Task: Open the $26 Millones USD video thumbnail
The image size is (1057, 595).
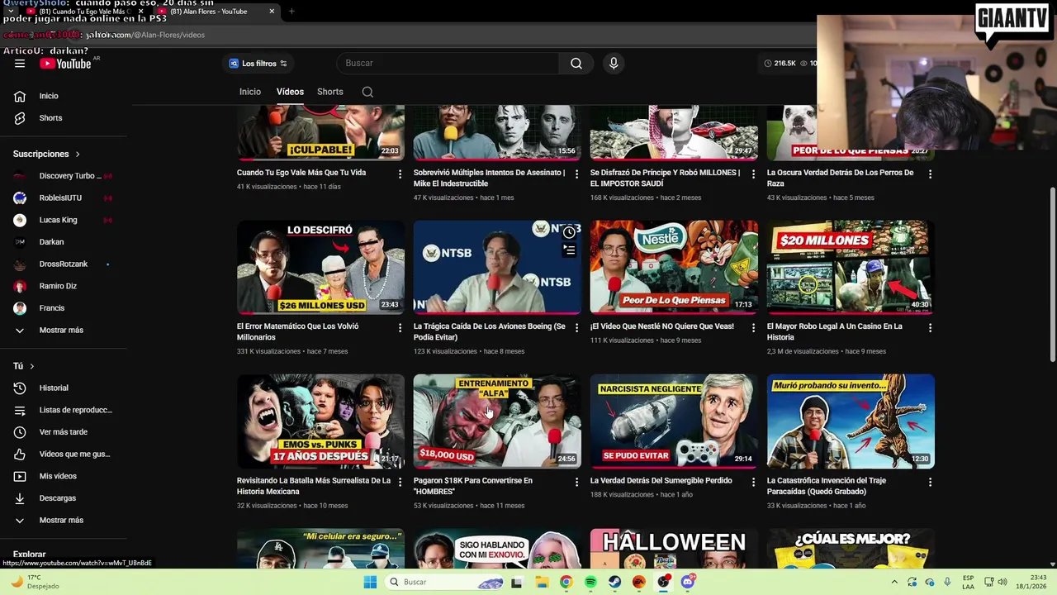Action: click(x=320, y=267)
